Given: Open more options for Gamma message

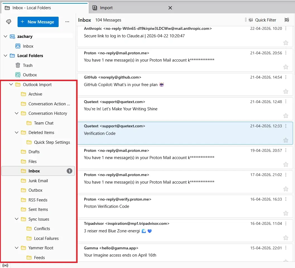Looking at the screenshot, I should 286,248.
